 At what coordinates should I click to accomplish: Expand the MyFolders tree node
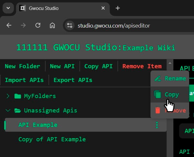click(8, 96)
